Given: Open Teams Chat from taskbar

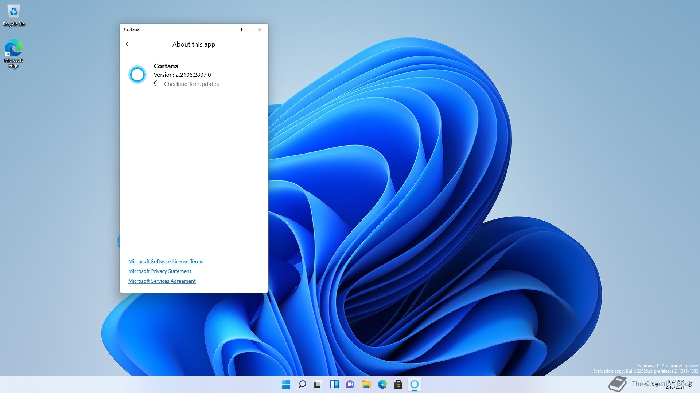Looking at the screenshot, I should 350,384.
